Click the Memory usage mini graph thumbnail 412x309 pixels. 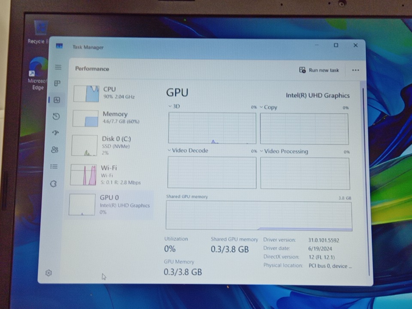[x=85, y=118]
